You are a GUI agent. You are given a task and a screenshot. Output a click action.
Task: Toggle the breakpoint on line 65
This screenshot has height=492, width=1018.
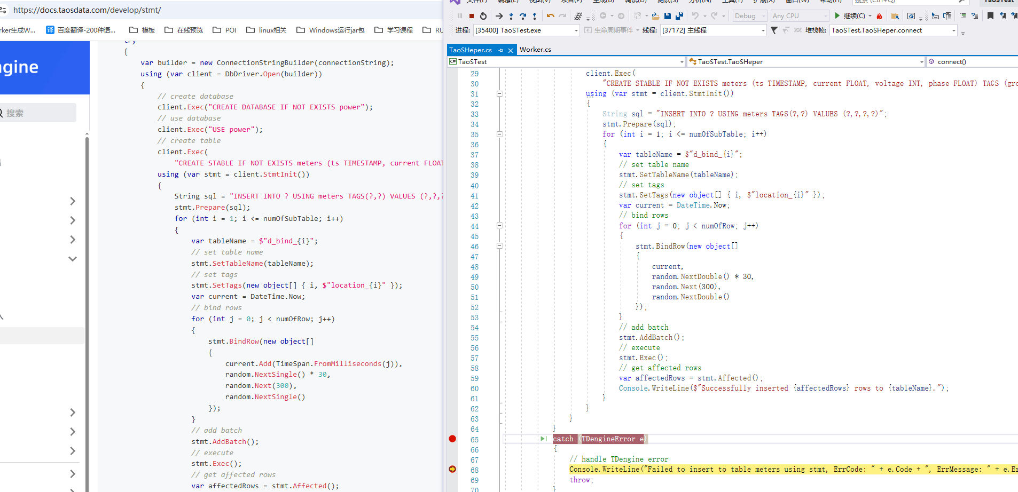pos(452,439)
